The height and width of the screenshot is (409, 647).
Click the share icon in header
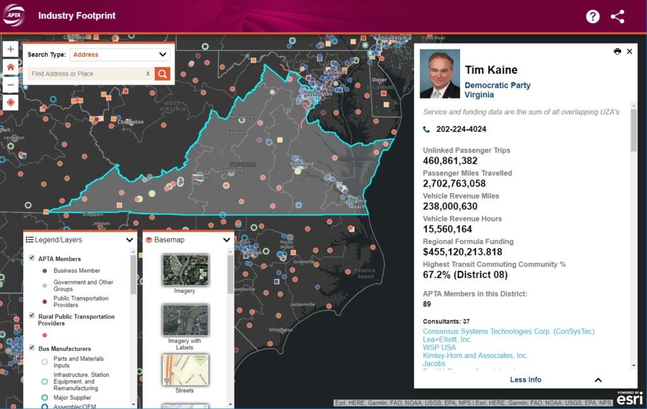point(617,16)
